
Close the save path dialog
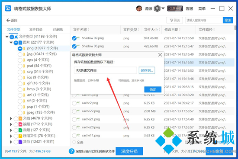coord(160,55)
